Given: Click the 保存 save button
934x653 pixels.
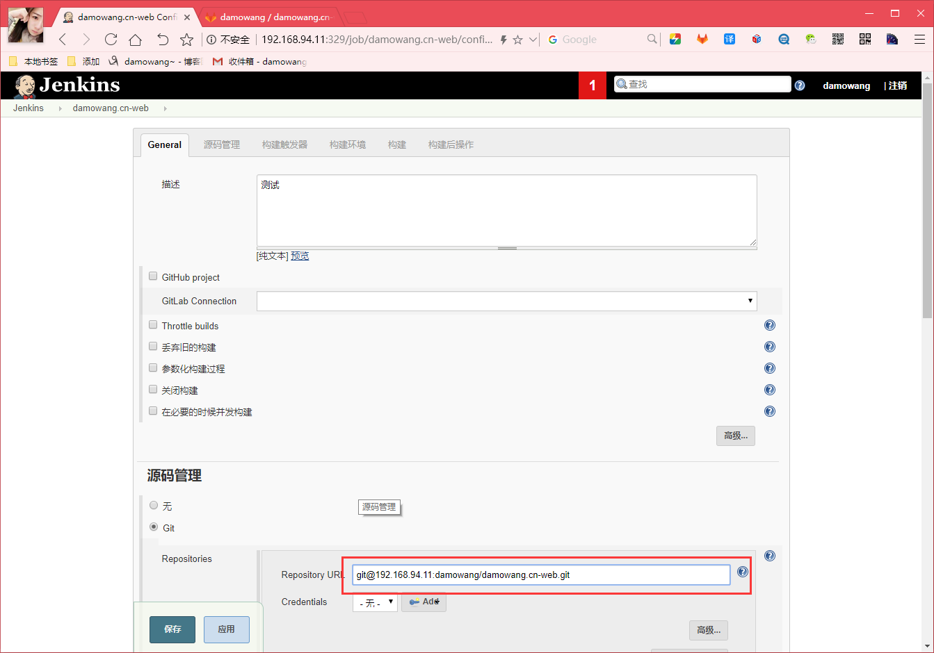Looking at the screenshot, I should point(172,629).
